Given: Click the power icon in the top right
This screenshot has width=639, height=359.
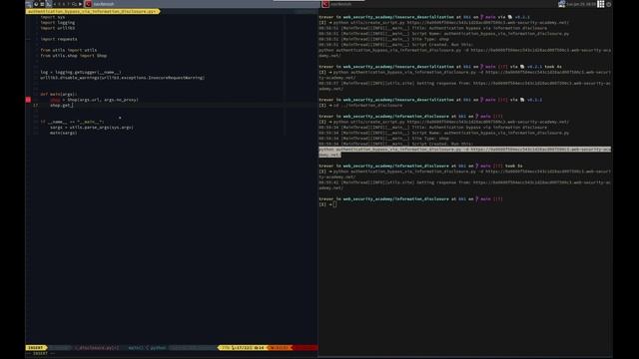Looking at the screenshot, I should 609,4.
